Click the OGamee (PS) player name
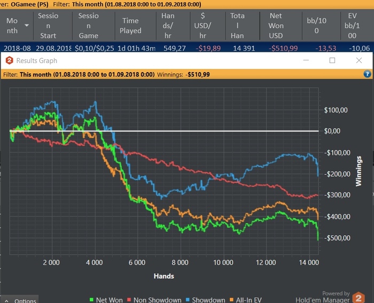Image resolution: width=374 pixels, height=303 pixels. 29,4
